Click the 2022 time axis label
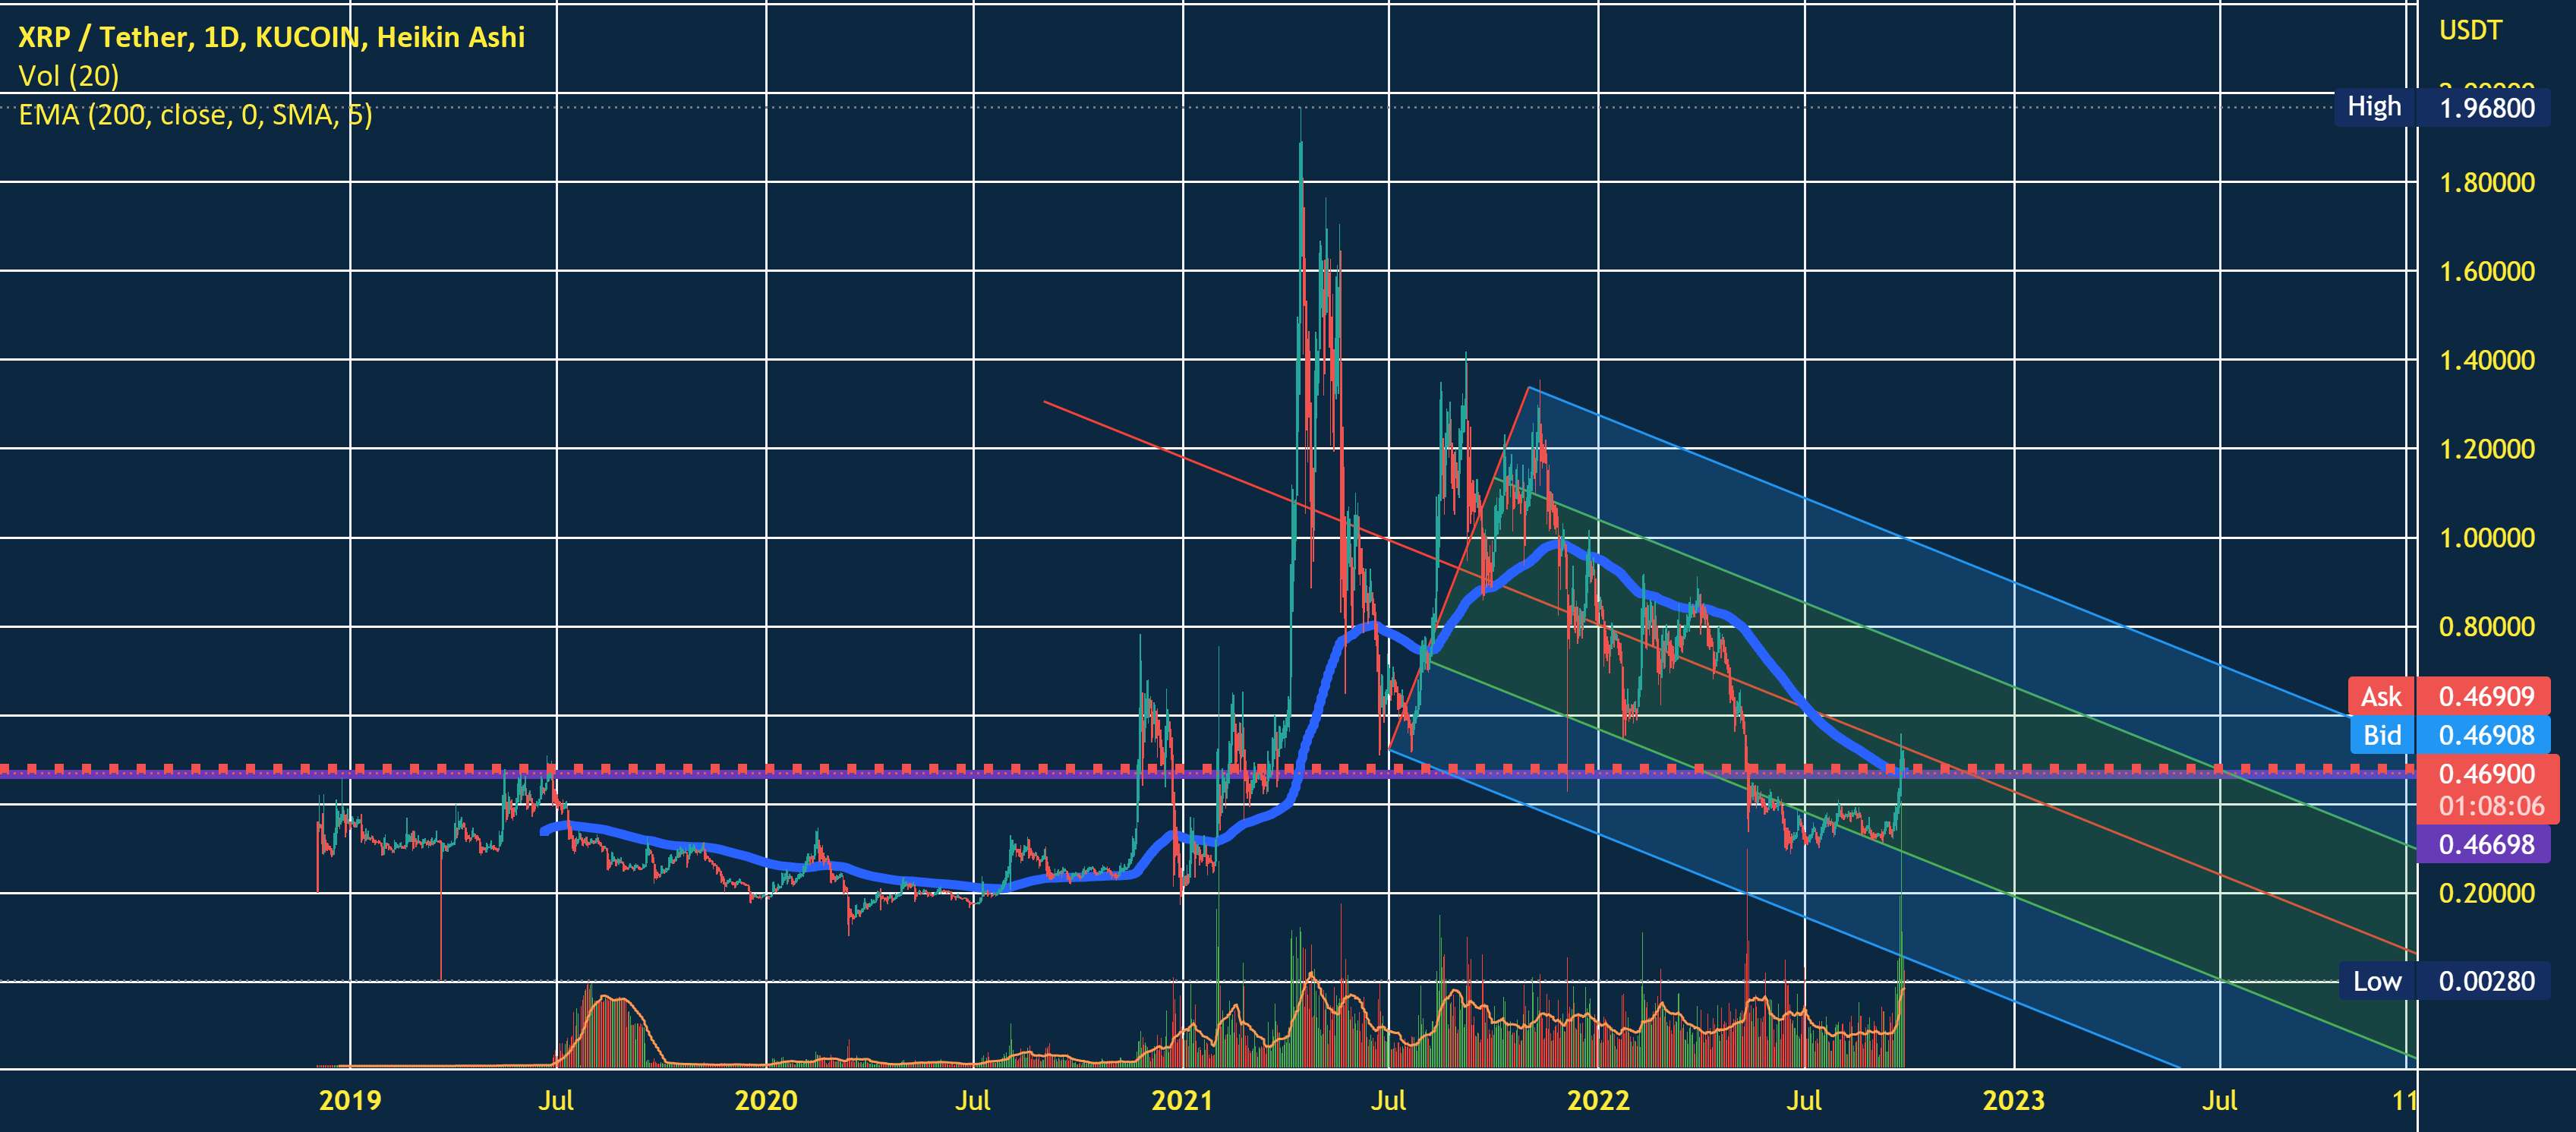Image resolution: width=2576 pixels, height=1132 pixels. pos(1598,1101)
